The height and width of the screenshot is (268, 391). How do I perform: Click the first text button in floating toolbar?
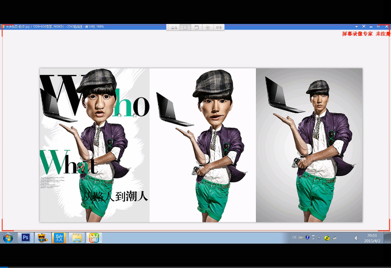[x=174, y=28]
